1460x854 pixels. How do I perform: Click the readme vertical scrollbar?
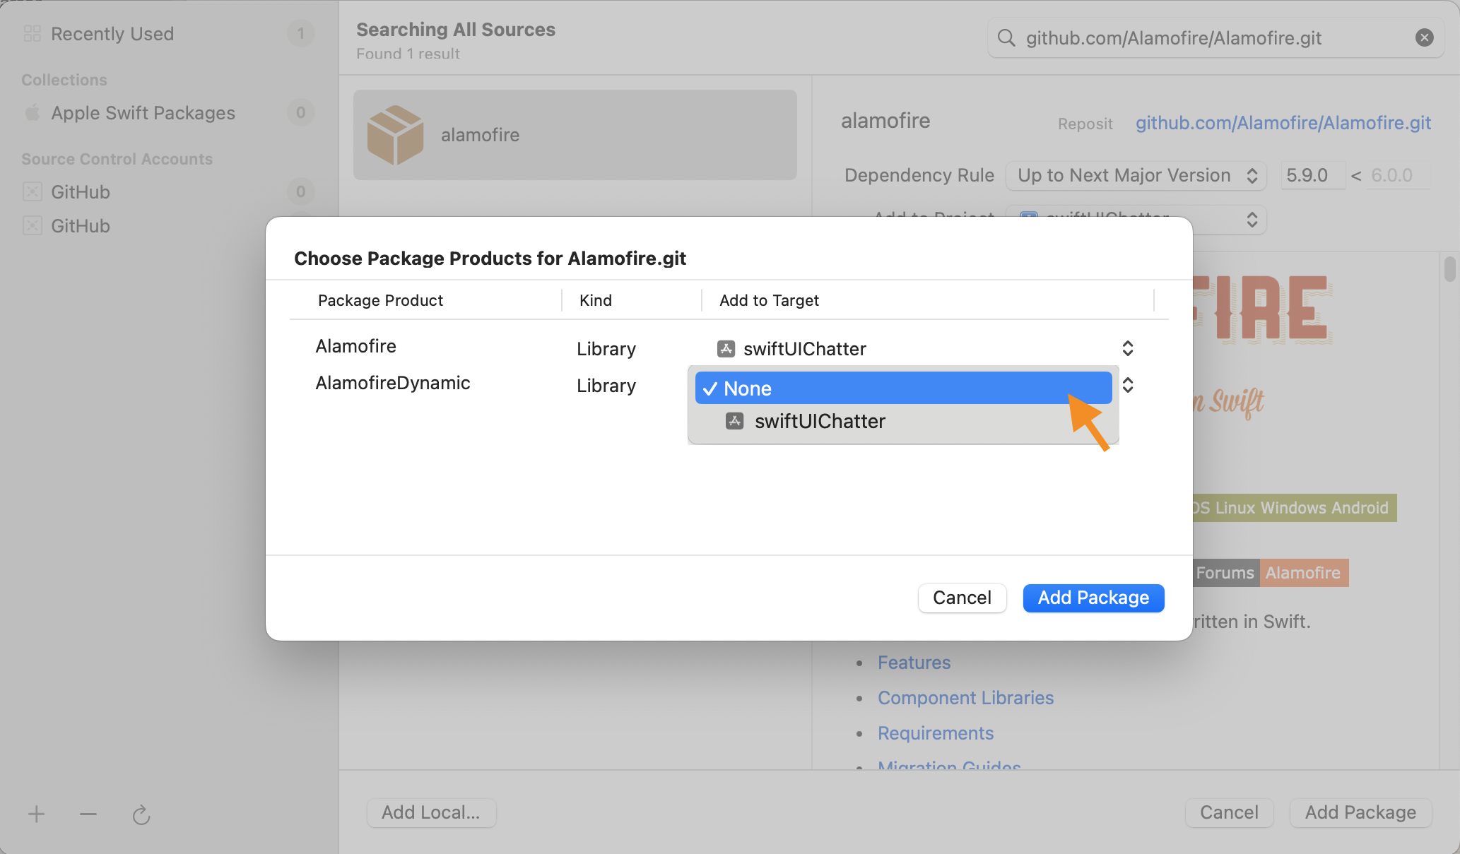tap(1449, 270)
